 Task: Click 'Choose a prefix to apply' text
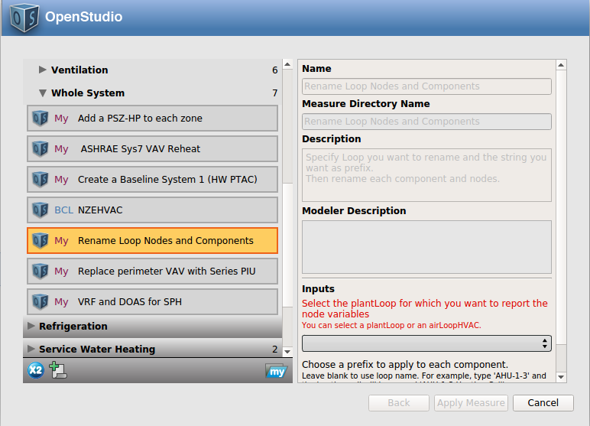point(405,365)
